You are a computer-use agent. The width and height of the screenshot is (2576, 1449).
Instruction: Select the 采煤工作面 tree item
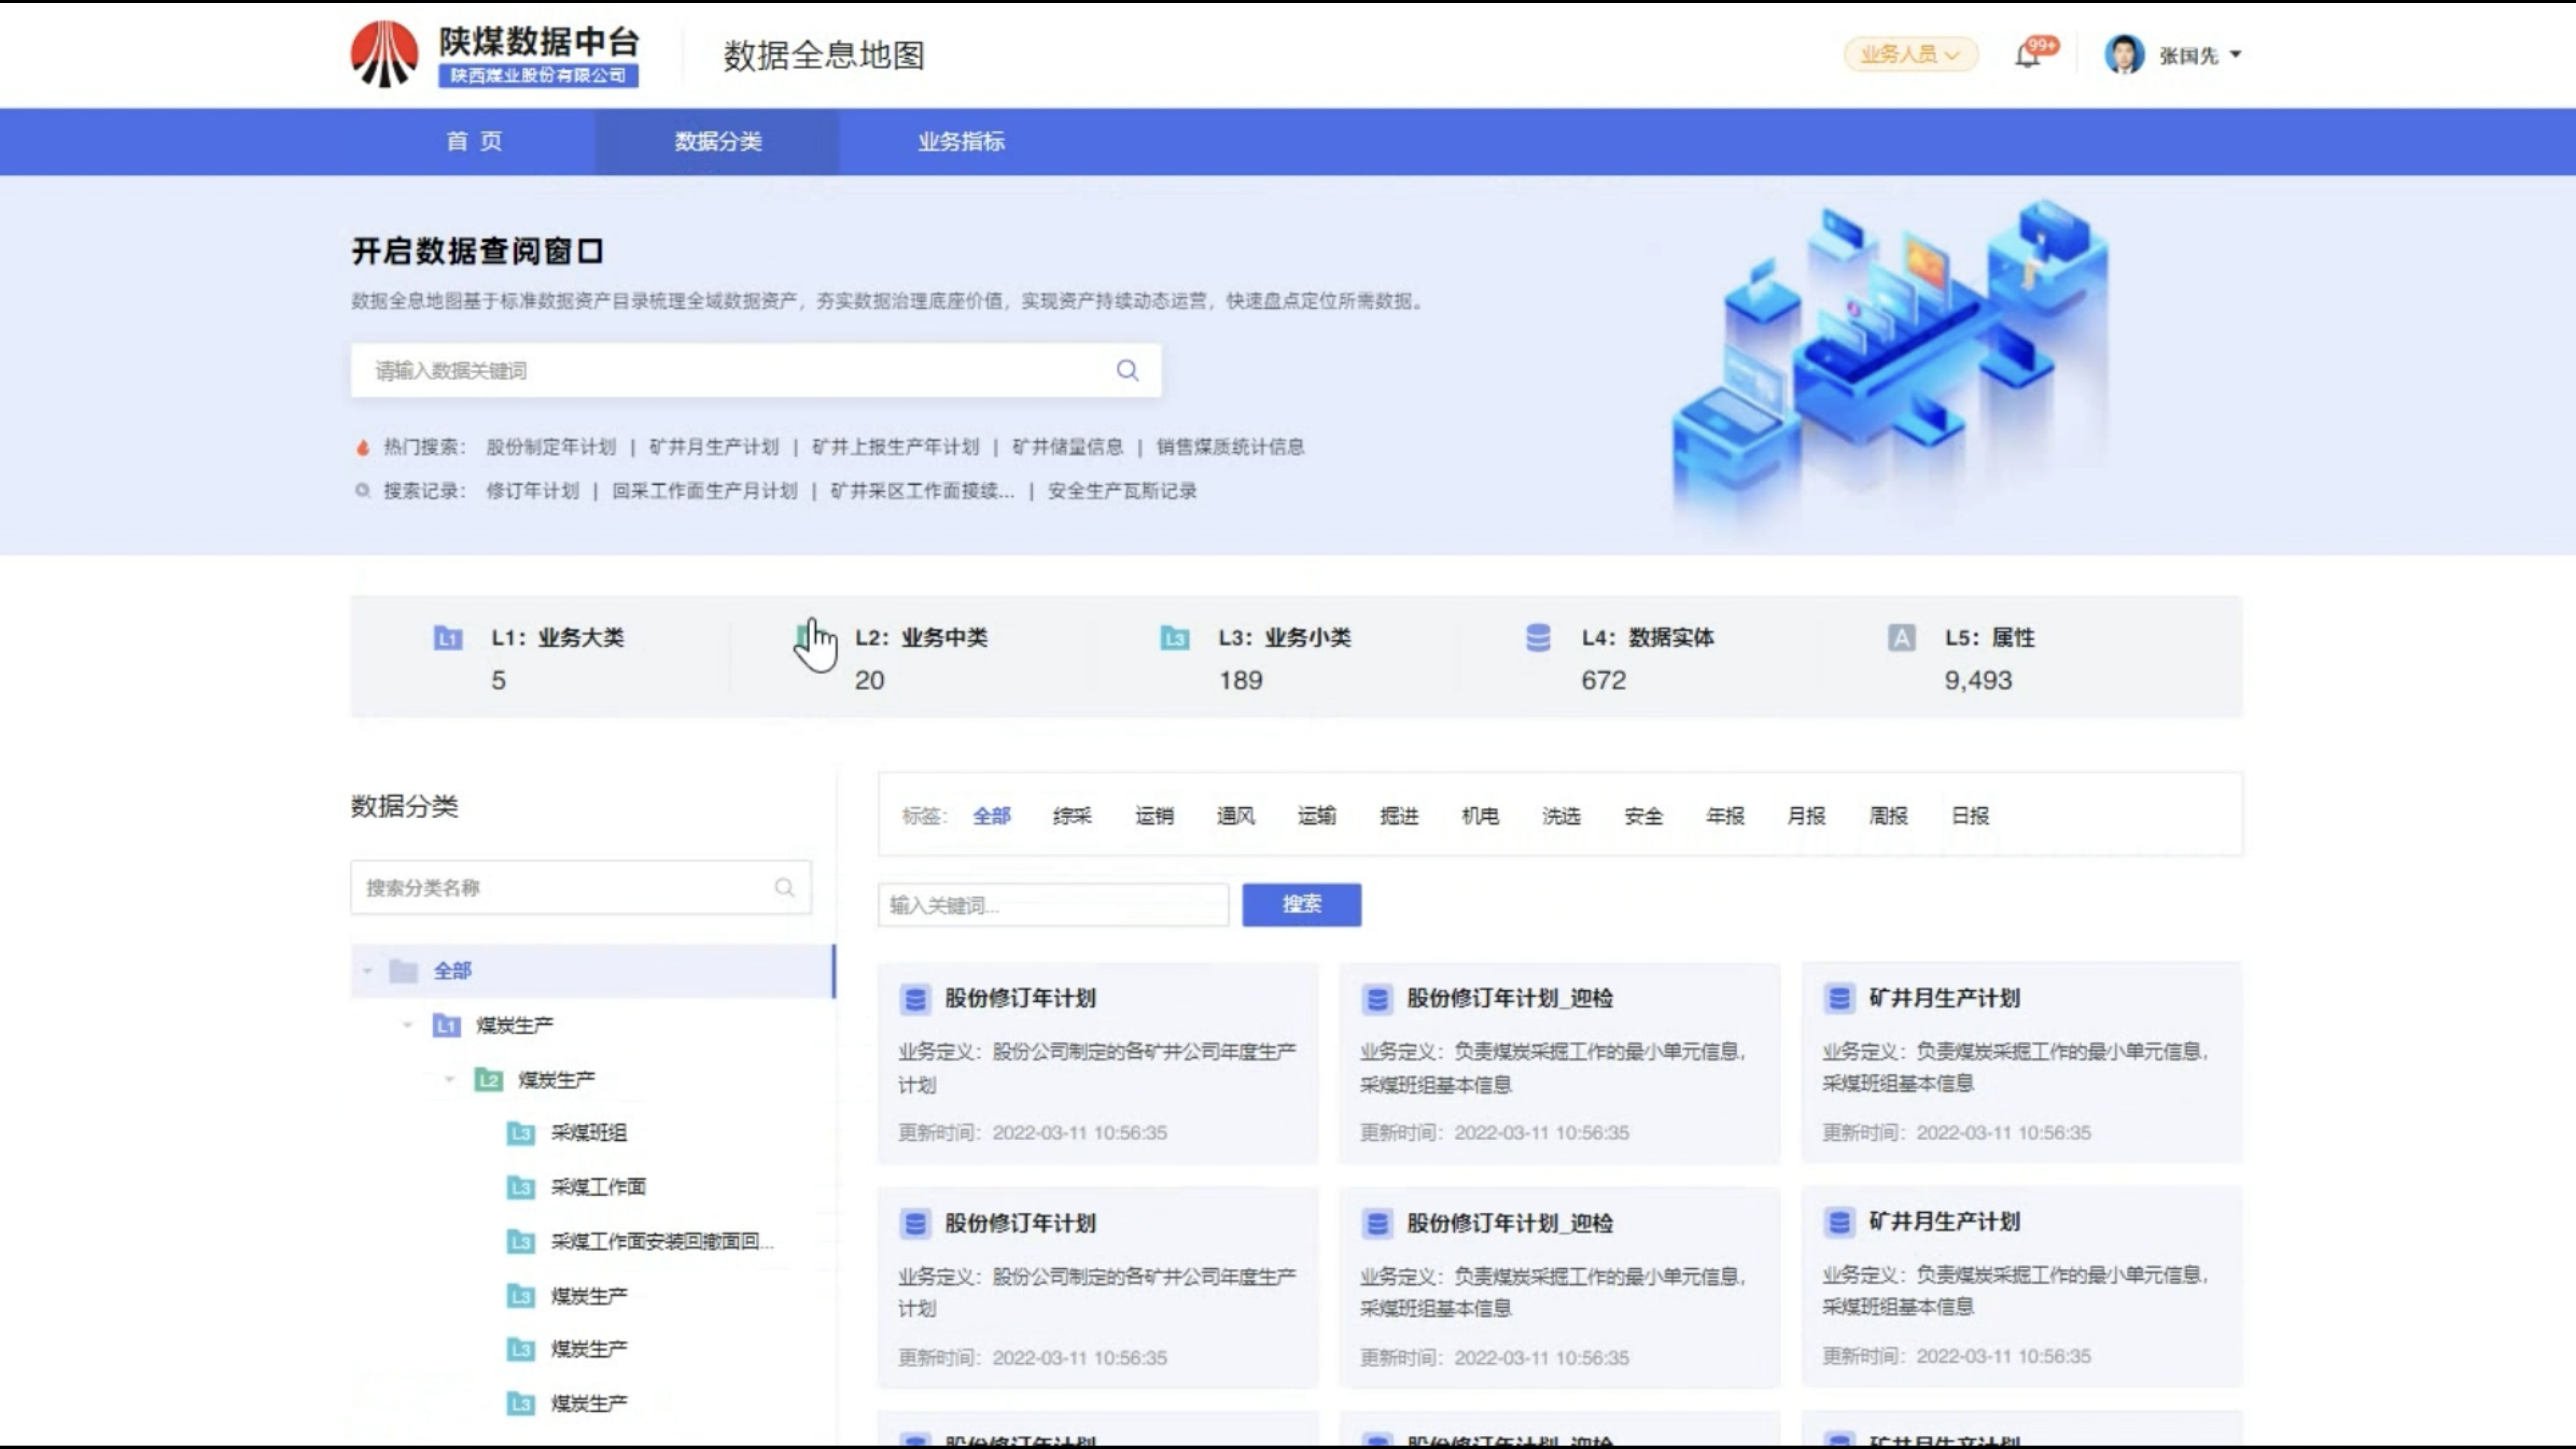[598, 1188]
